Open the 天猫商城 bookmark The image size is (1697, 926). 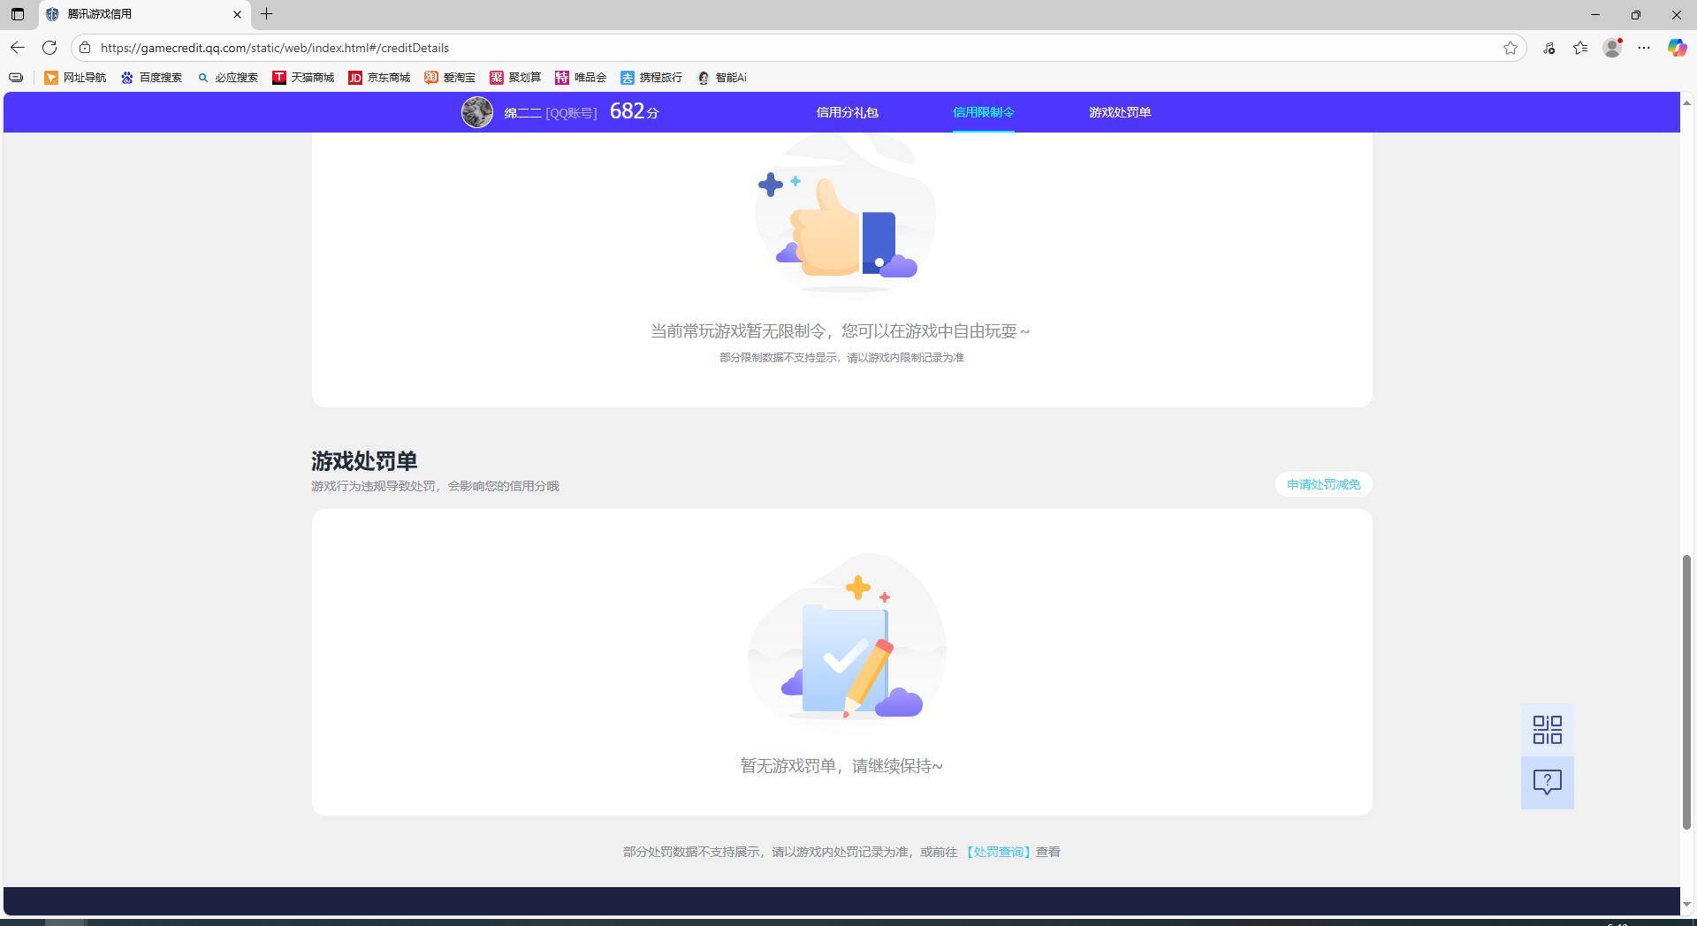(x=303, y=78)
